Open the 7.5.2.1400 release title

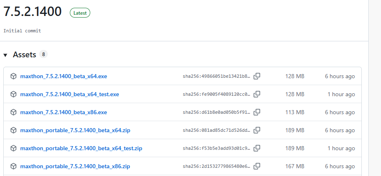point(33,12)
